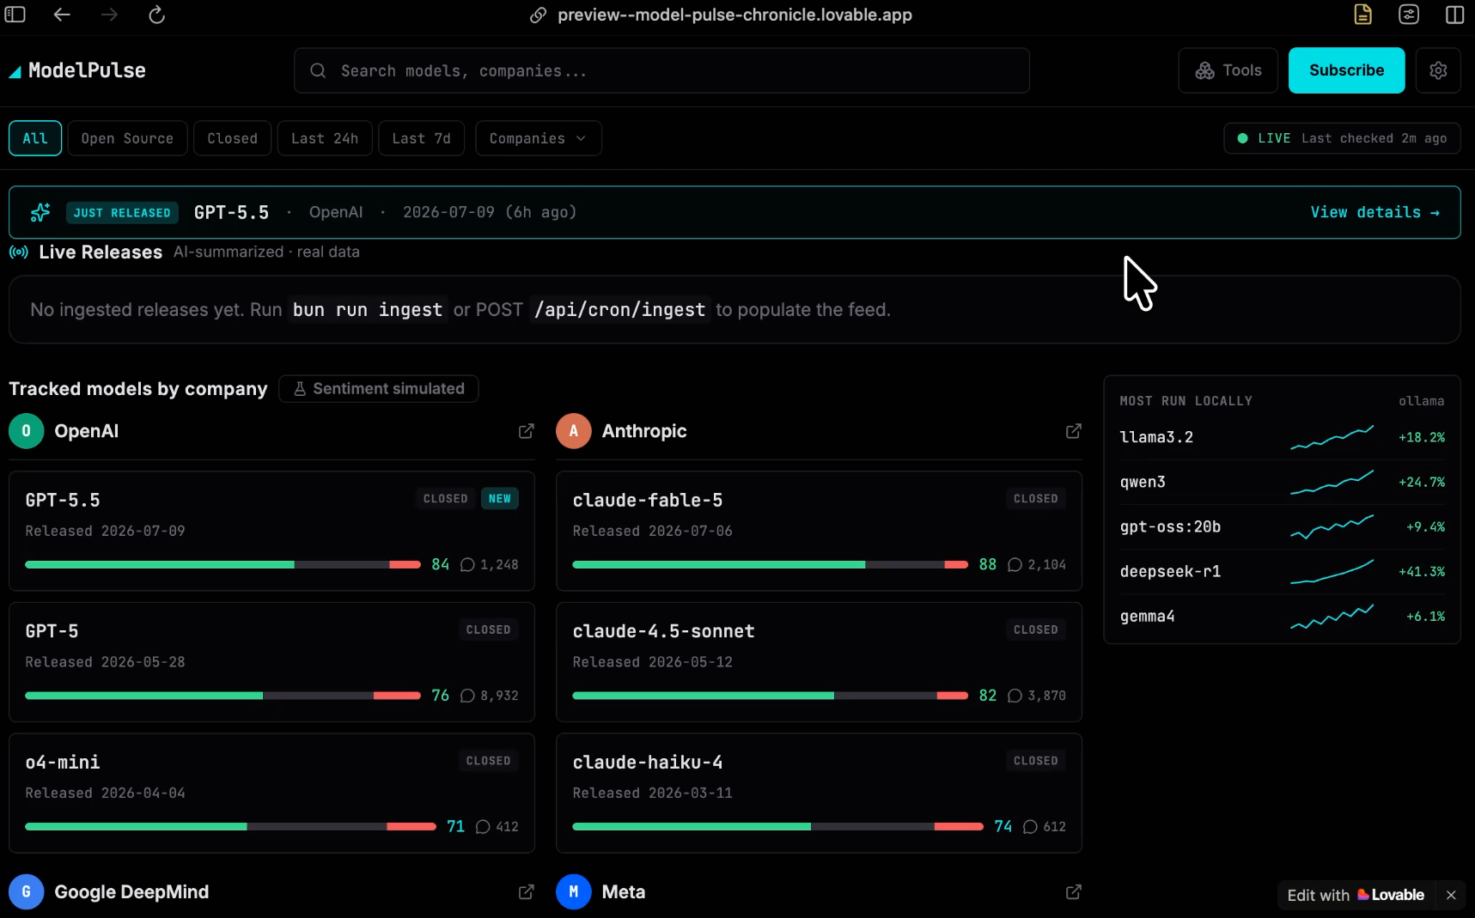
Task: Filter by Closed models
Action: (x=232, y=138)
